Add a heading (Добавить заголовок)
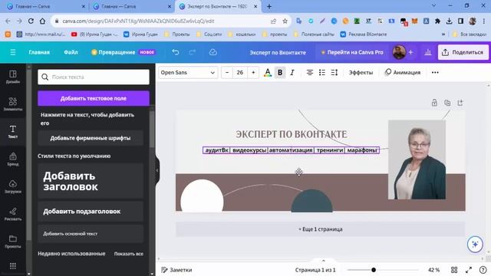Image resolution: width=491 pixels, height=276 pixels. [91, 181]
